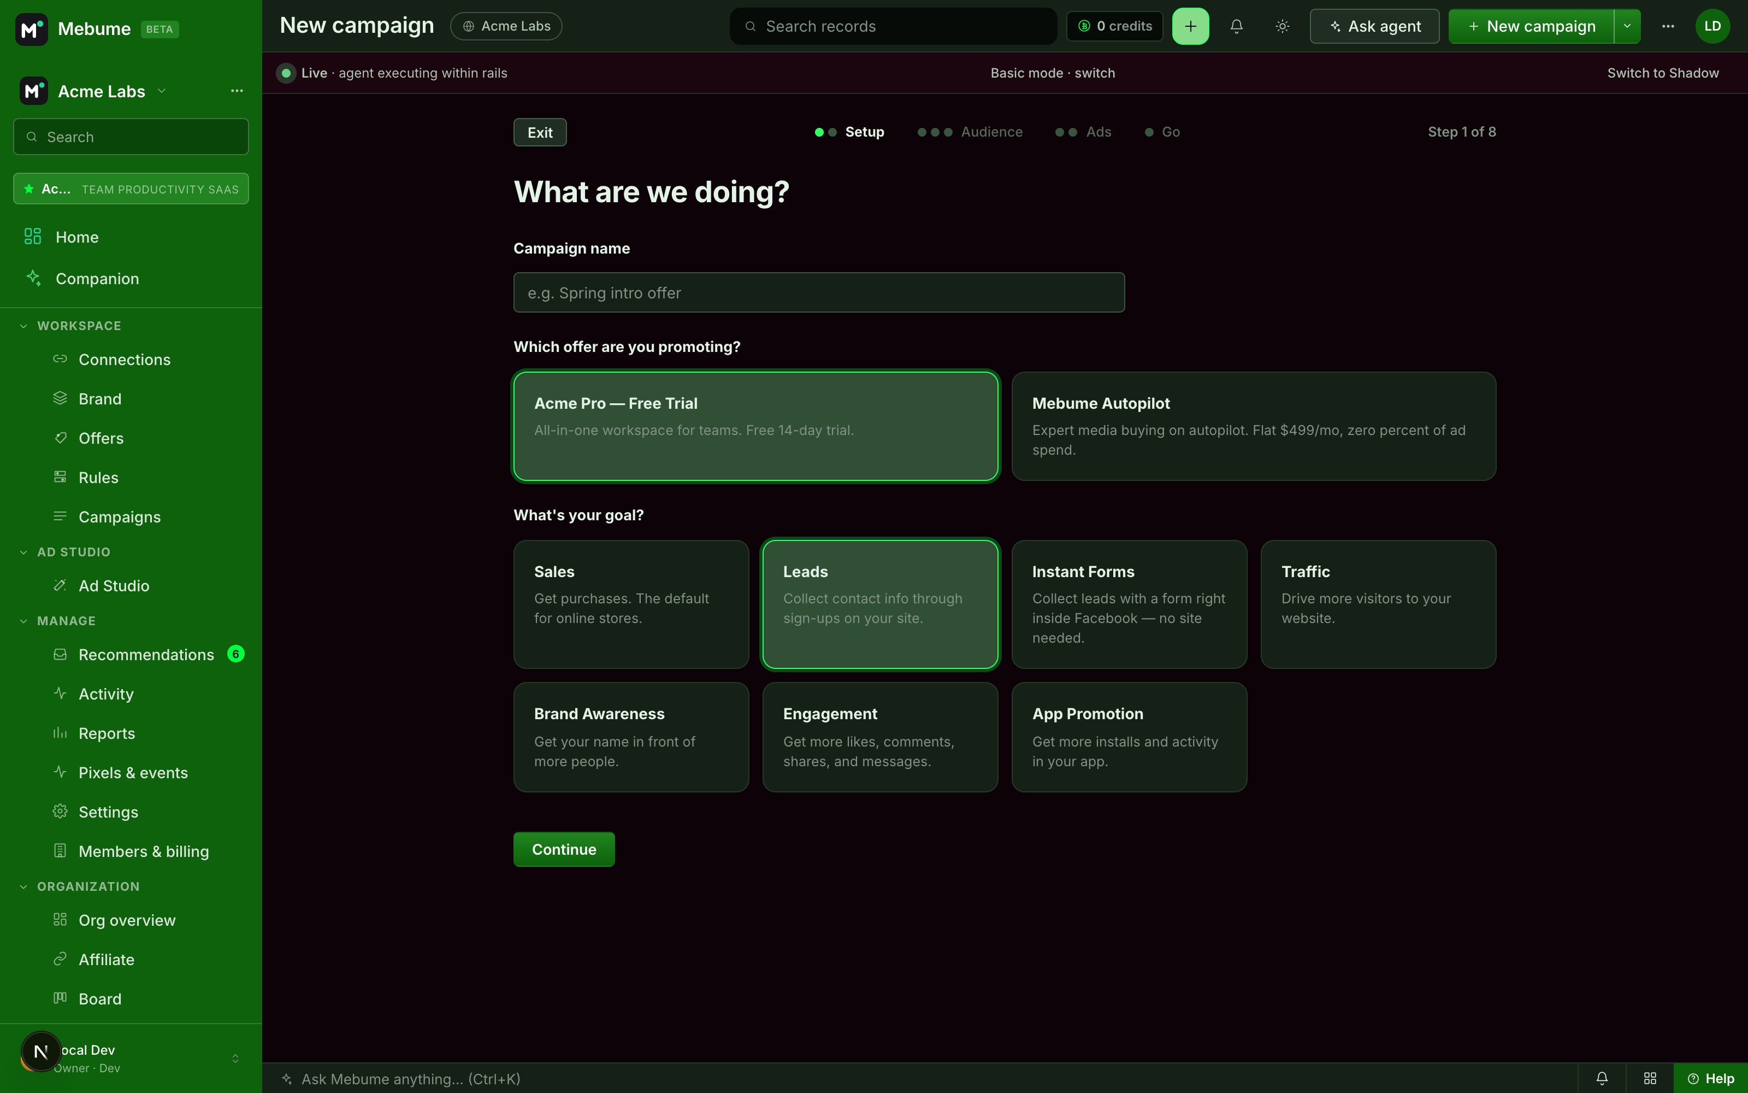Select the Acme Pro — Free Trial offer

(755, 426)
